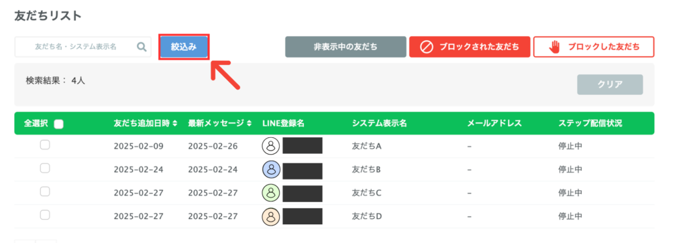Tick the checkbox in the 友だちD row
The width and height of the screenshot is (687, 243).
click(x=45, y=215)
